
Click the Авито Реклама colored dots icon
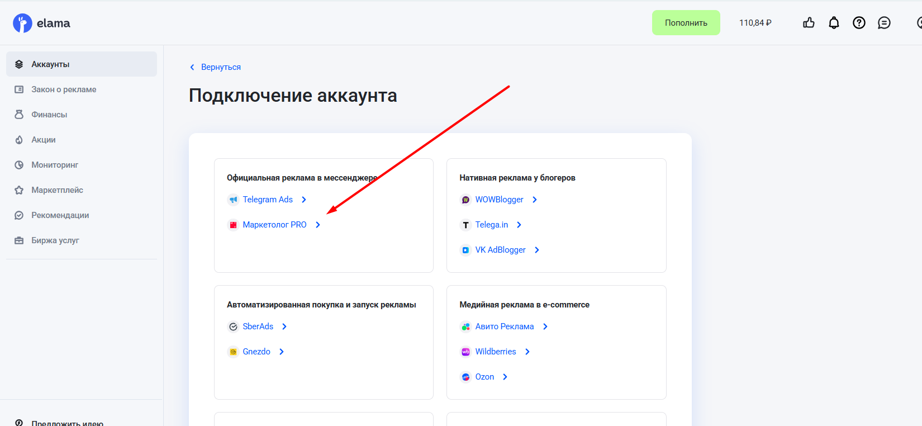(465, 326)
